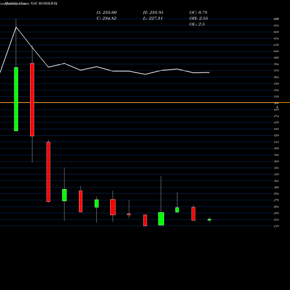
Task: Select the open price O: 233.00
Action: pos(107,13)
